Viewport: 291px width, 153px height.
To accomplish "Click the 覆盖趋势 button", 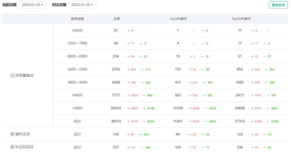I will pos(278,5).
